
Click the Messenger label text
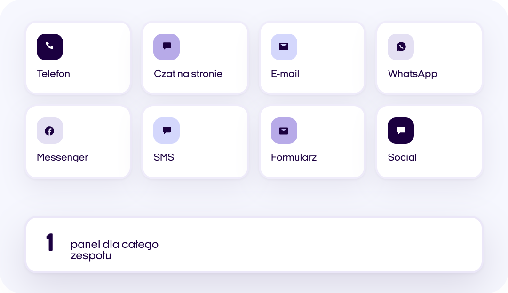[x=62, y=157]
